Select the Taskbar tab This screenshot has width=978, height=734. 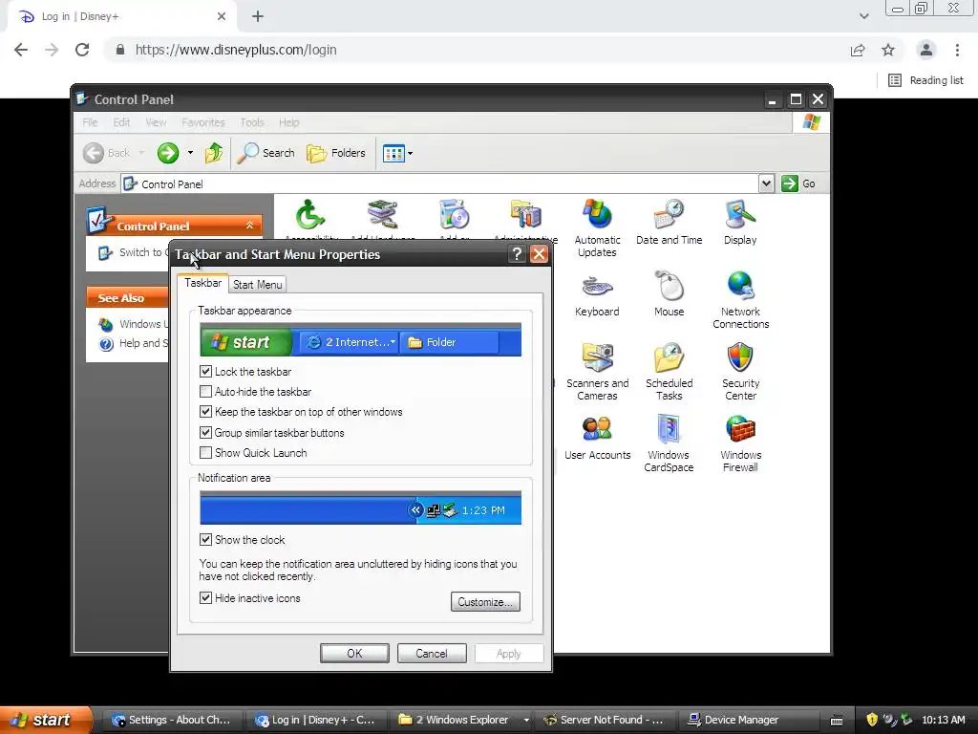(x=202, y=283)
